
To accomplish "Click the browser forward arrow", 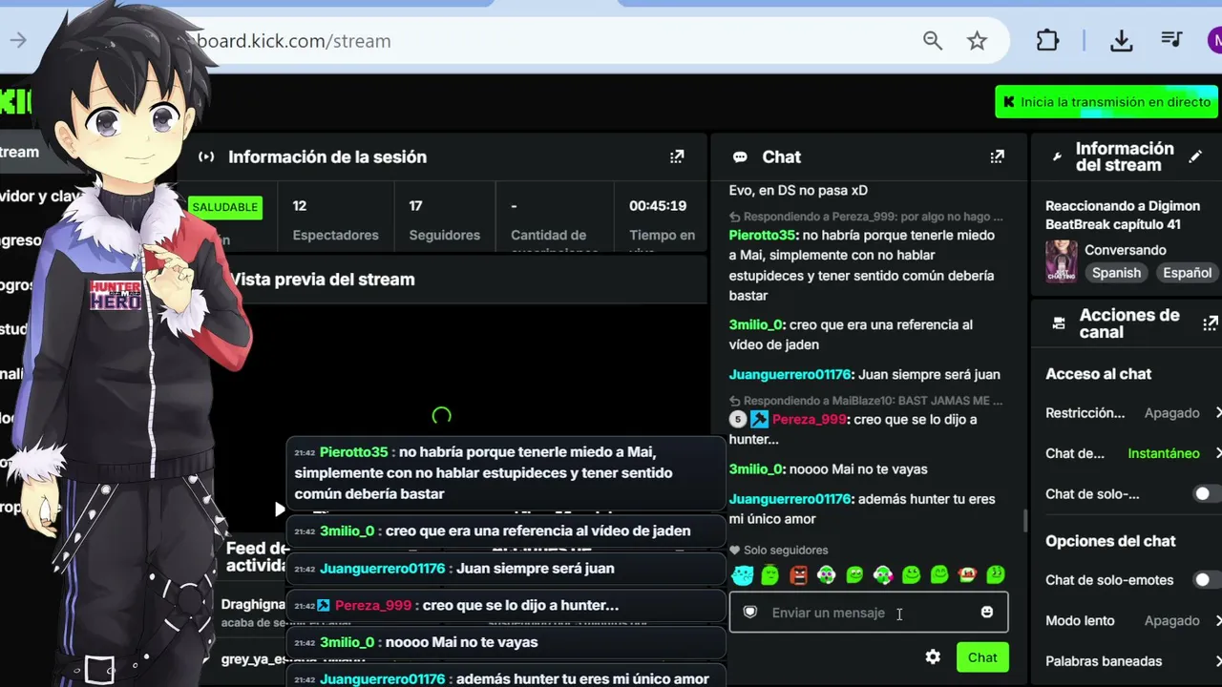I will [x=18, y=40].
